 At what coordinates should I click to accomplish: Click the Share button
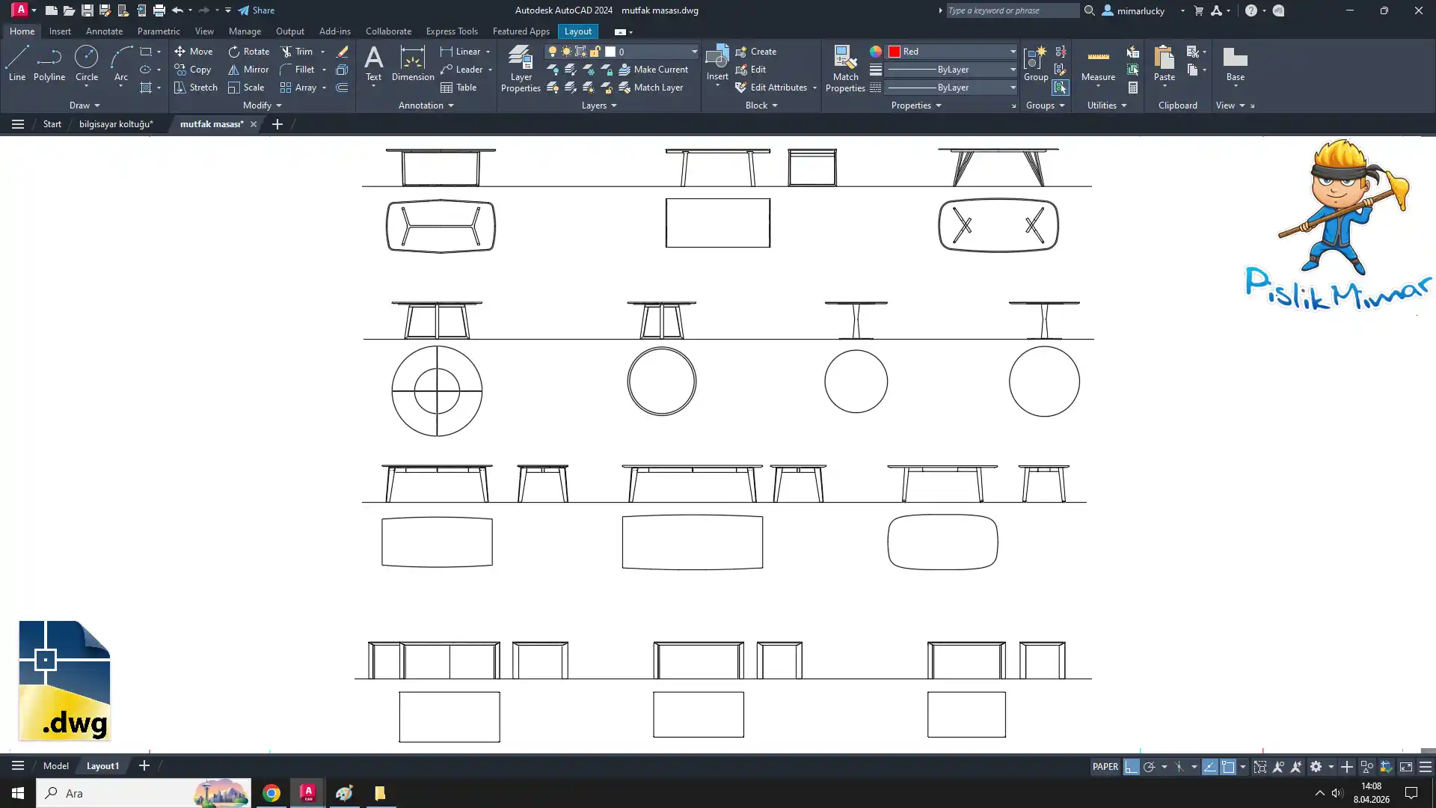257,10
